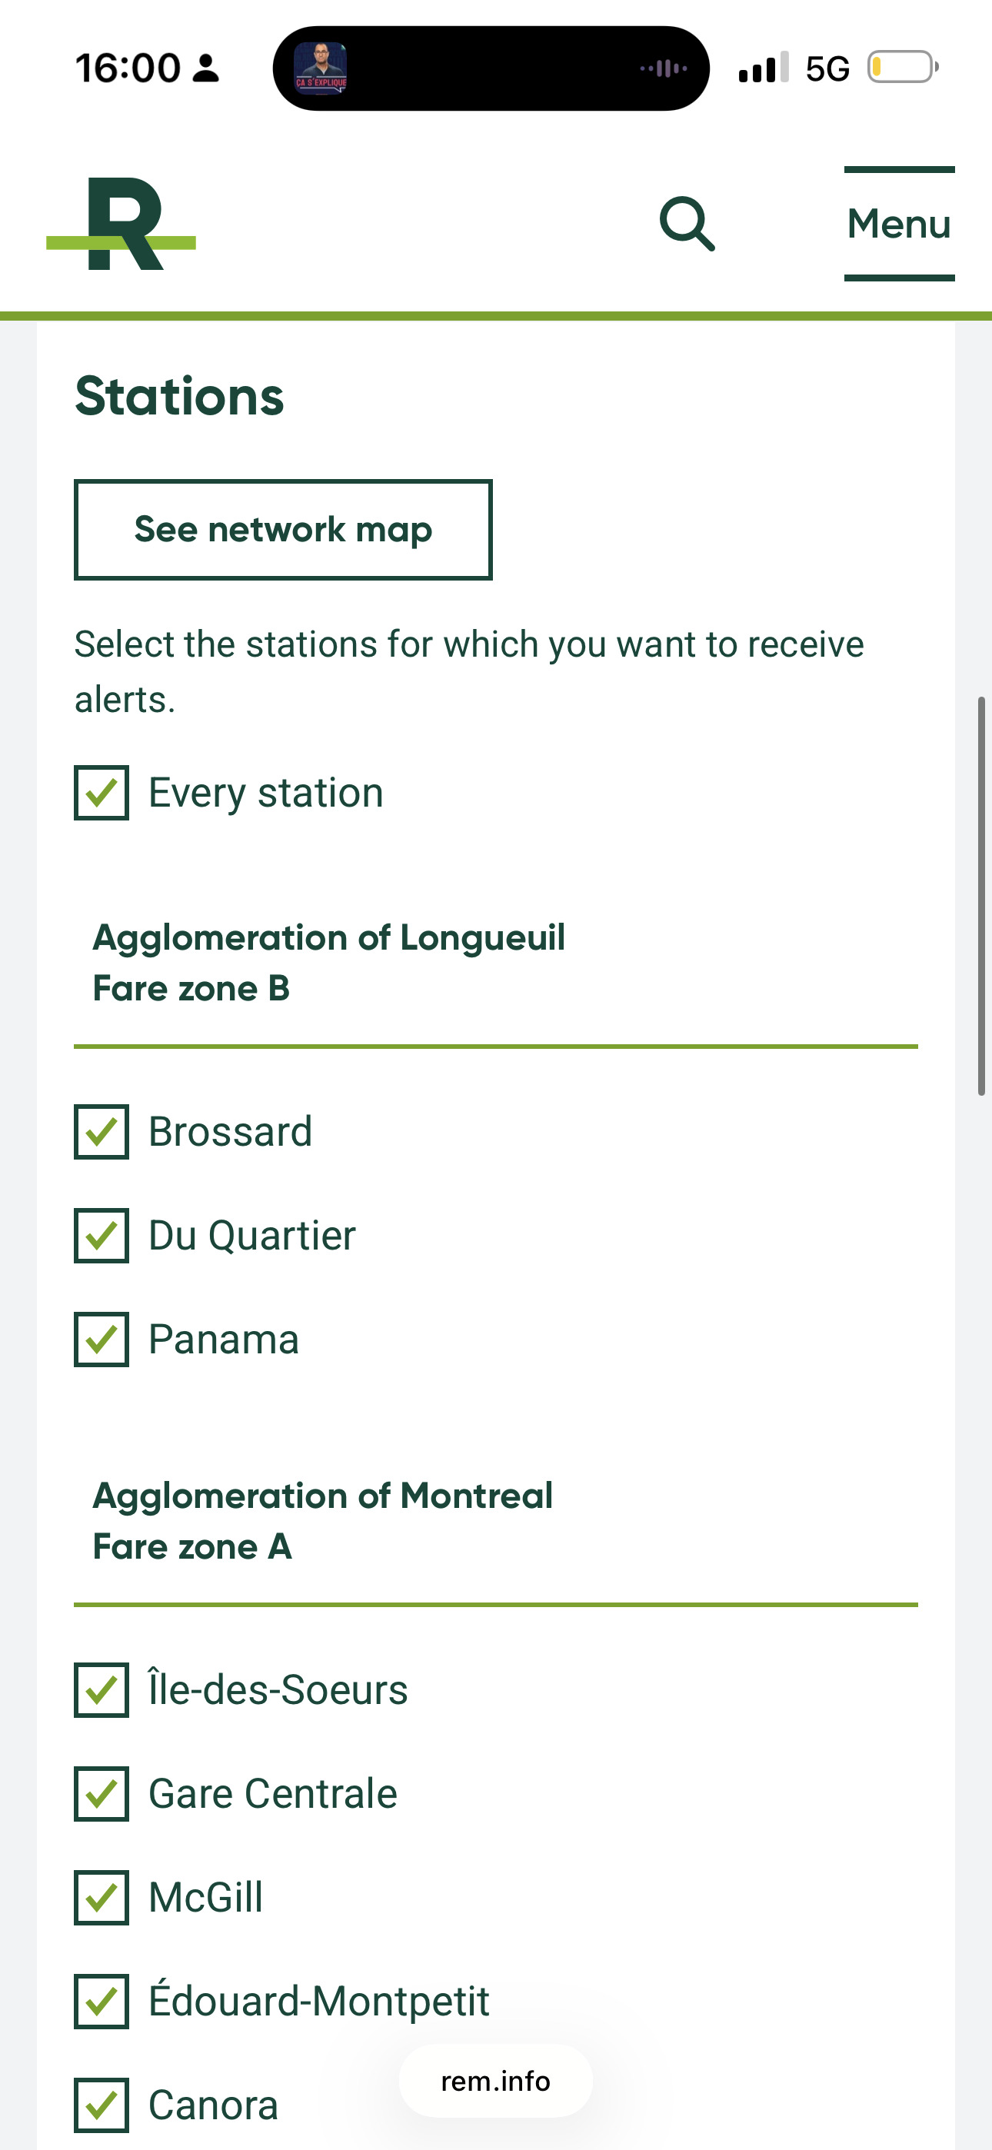Disable alerts for McGill station
992x2150 pixels.
coord(102,1897)
